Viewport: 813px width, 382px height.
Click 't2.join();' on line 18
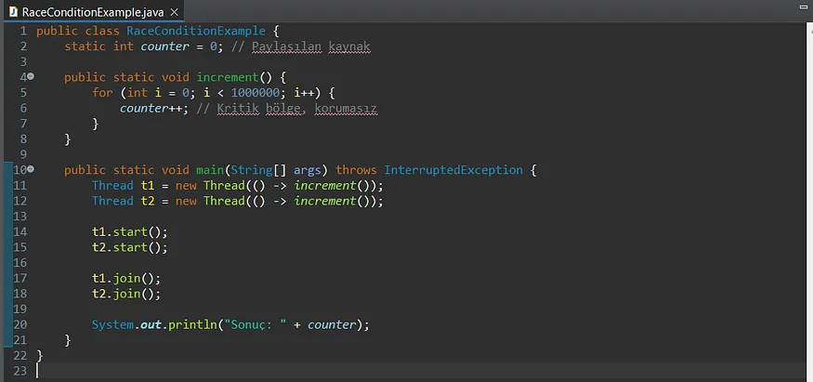[x=126, y=294]
